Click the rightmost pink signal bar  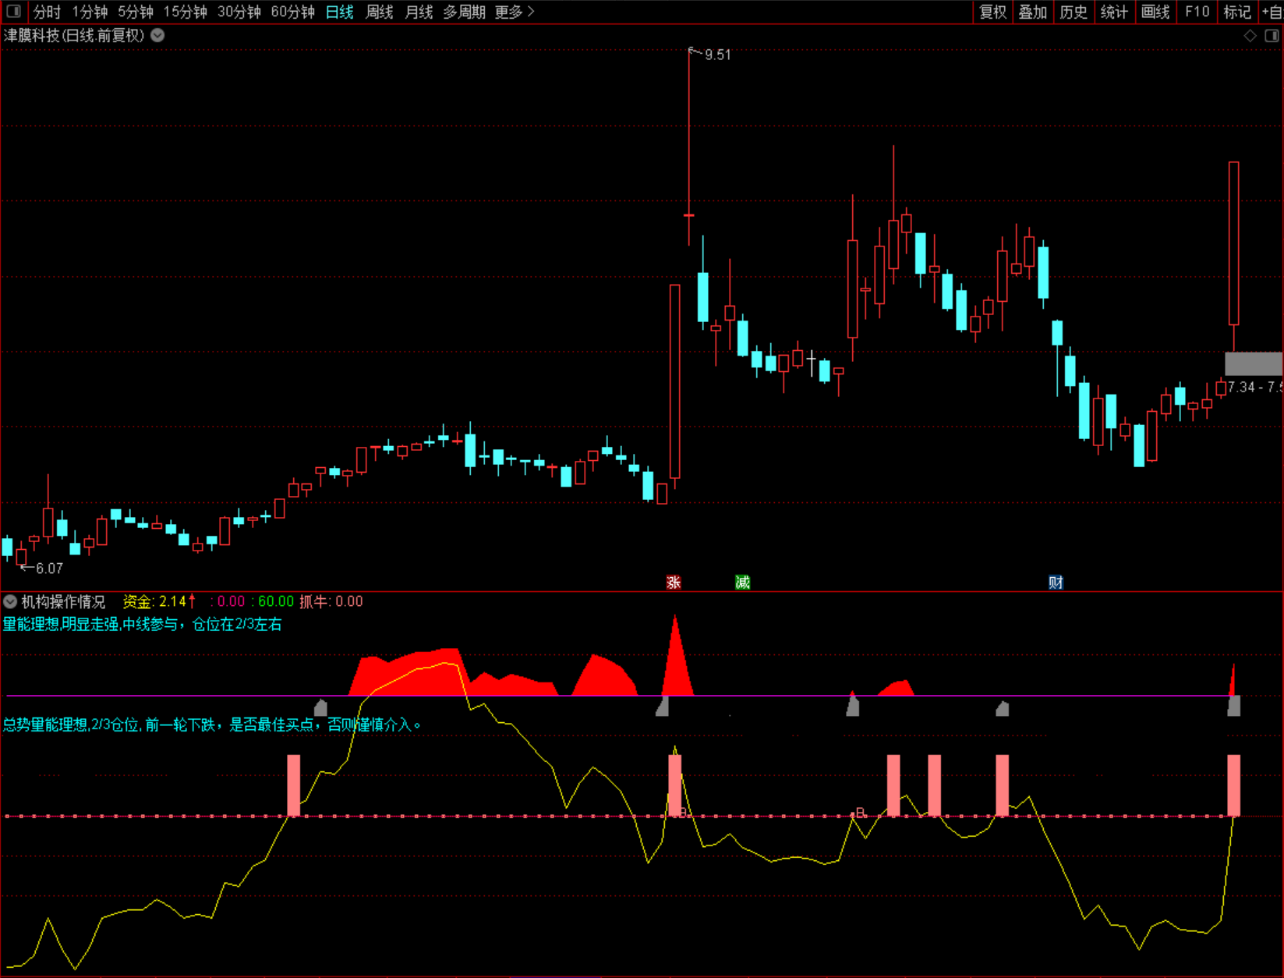tap(1234, 785)
